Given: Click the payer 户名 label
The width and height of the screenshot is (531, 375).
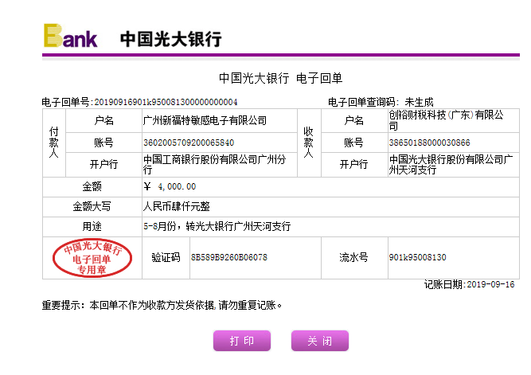Looking at the screenshot, I should pos(104,120).
